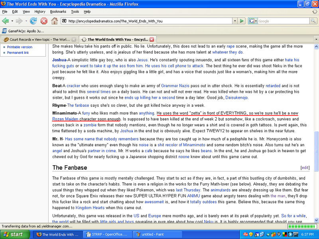
Task: Click the vertical scrollbar thumb
Action: [x=316, y=151]
